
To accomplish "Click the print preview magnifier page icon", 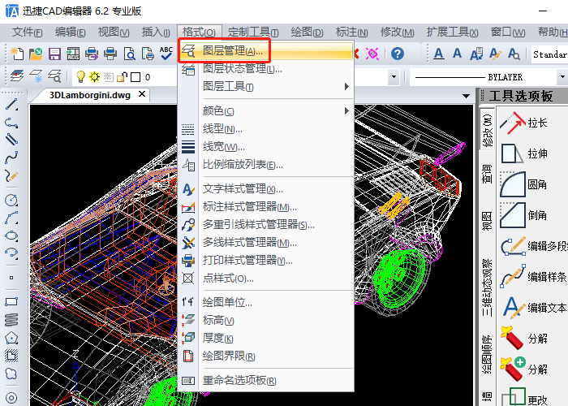I will point(129,54).
